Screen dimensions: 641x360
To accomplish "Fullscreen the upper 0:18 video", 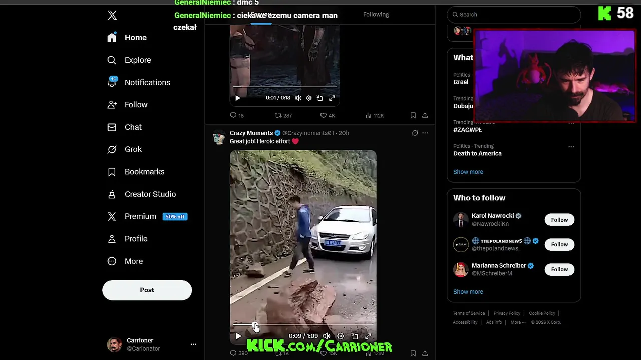I will [332, 98].
